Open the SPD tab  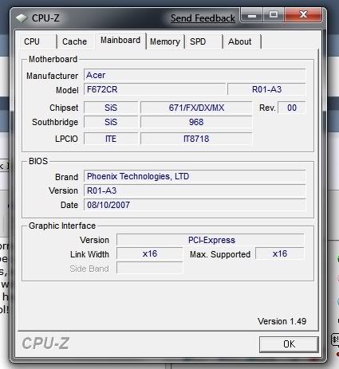coord(203,41)
